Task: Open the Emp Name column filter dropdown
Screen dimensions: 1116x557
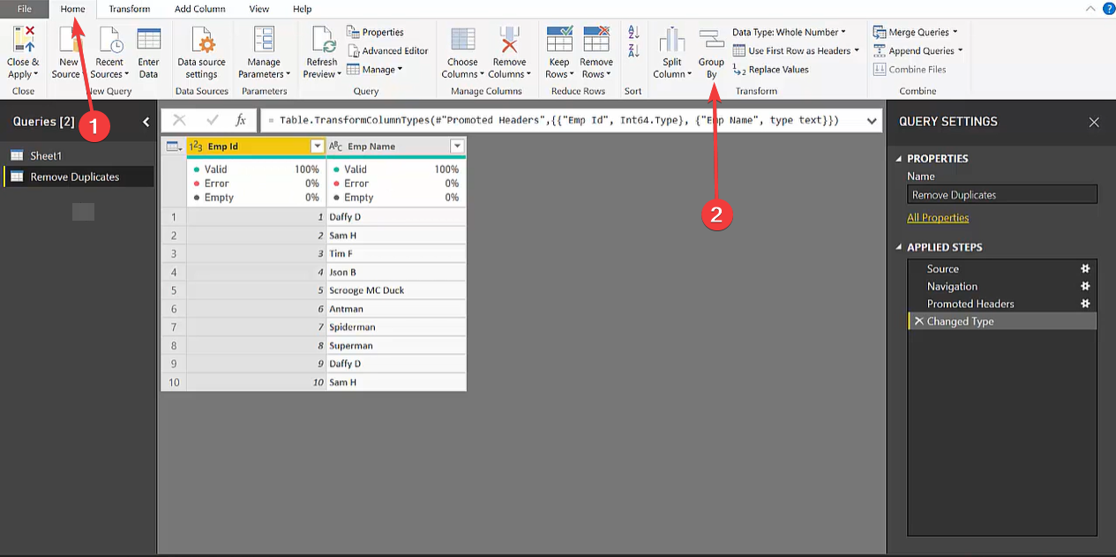Action: click(x=456, y=147)
